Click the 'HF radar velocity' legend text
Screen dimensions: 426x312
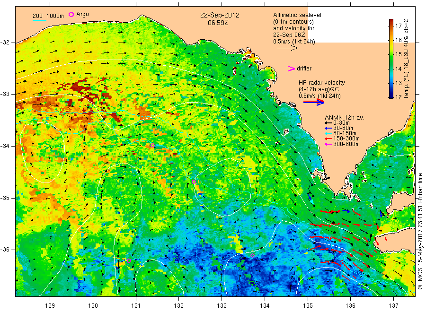coord(322,83)
